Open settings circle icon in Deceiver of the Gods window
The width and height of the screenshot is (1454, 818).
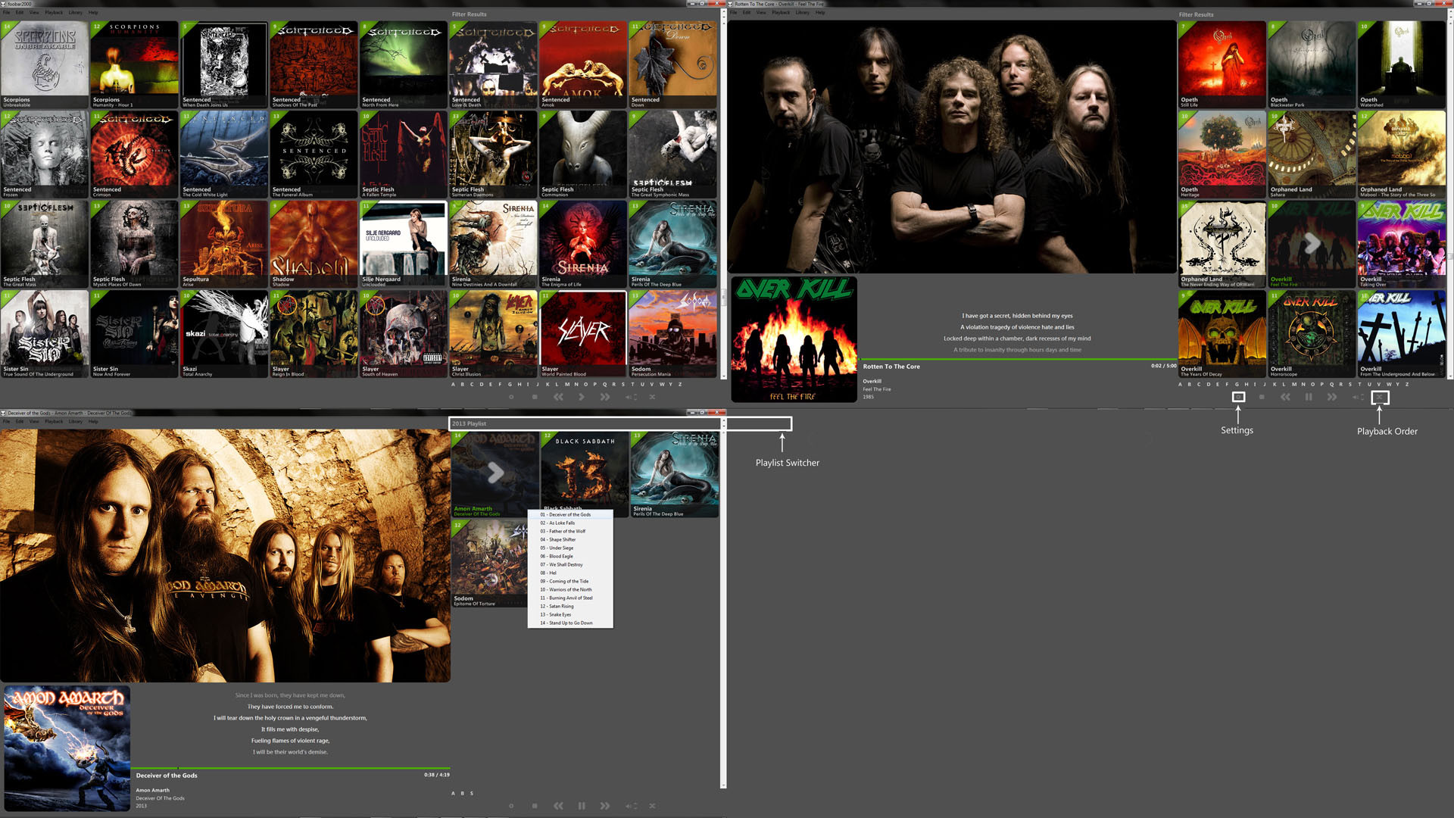[x=511, y=806]
